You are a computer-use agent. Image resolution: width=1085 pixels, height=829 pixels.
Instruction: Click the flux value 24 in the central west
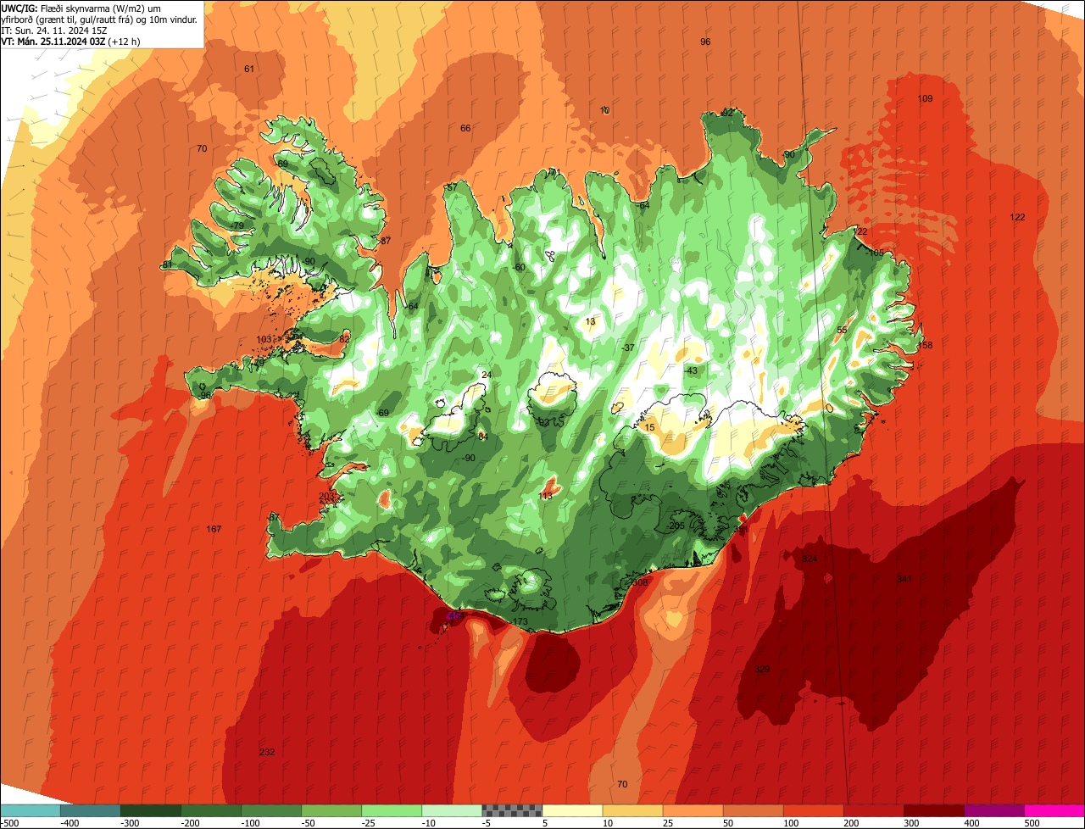click(x=487, y=375)
